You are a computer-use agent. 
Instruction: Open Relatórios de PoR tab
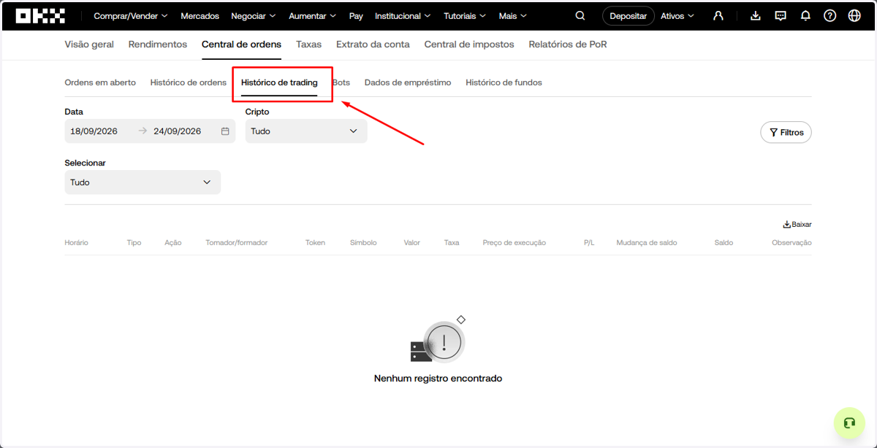pos(568,45)
